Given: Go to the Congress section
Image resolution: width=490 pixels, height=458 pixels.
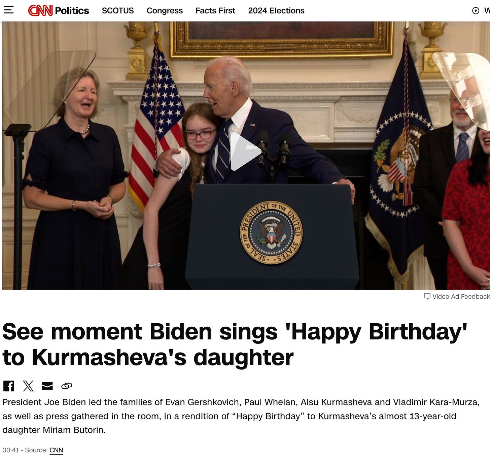Looking at the screenshot, I should coord(165,11).
